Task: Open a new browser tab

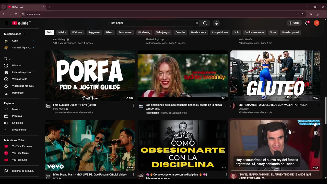Action: click(50, 7)
